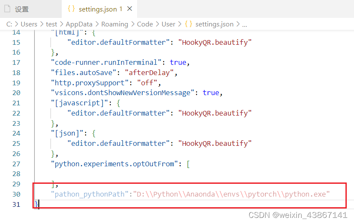Open the Code breadcrumb folder
354x223 pixels.
pos(145,24)
